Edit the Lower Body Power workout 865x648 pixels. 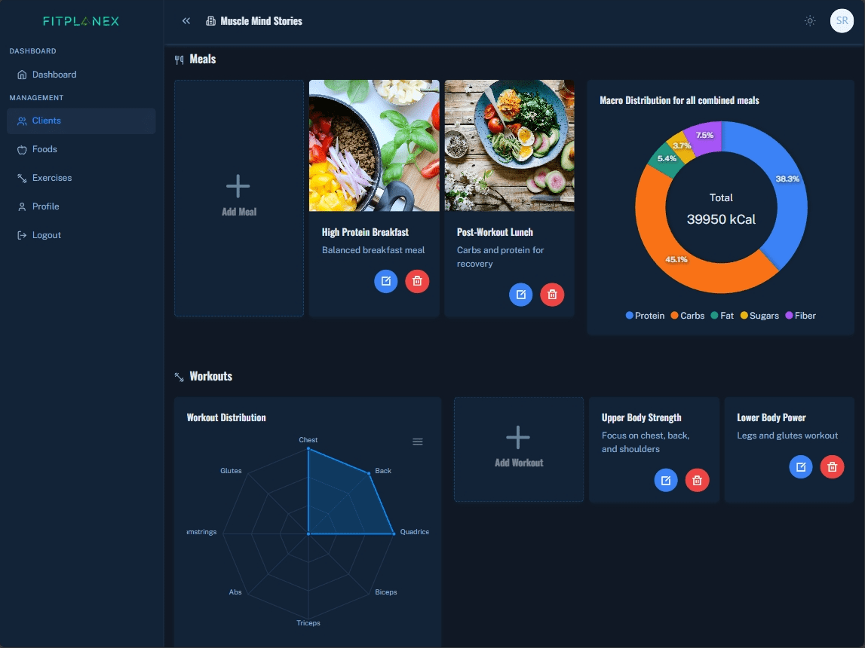801,467
